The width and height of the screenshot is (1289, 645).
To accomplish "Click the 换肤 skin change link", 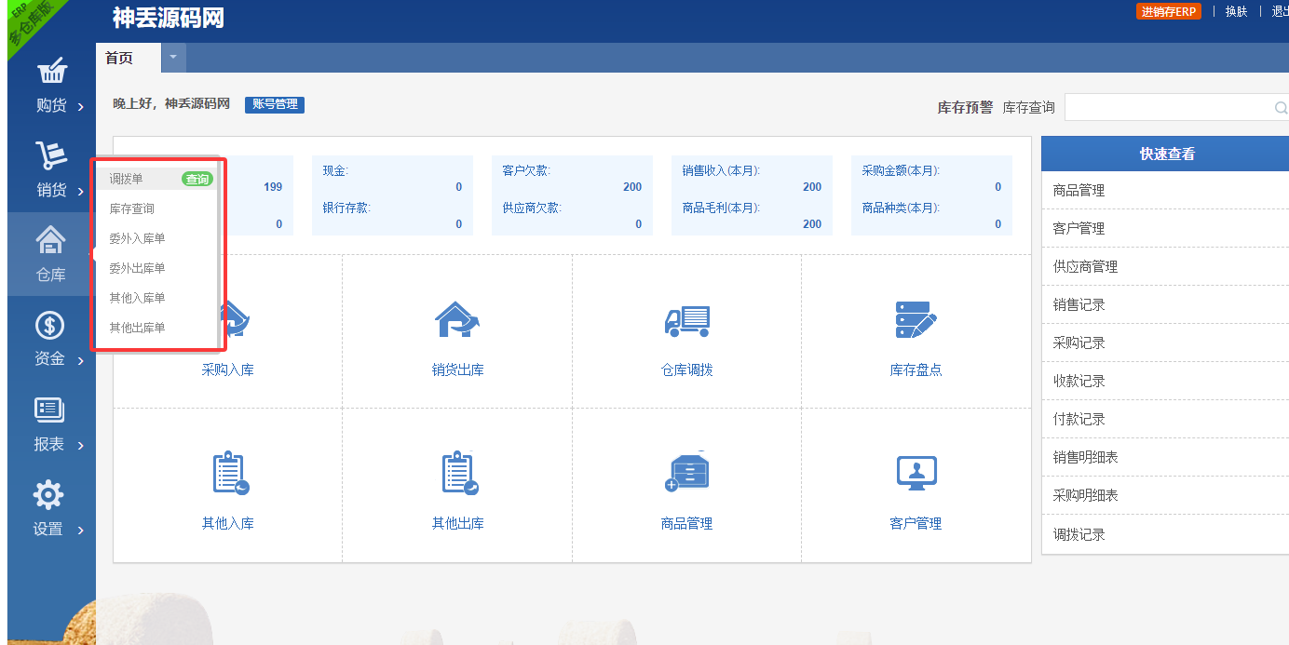I will pos(1236,11).
